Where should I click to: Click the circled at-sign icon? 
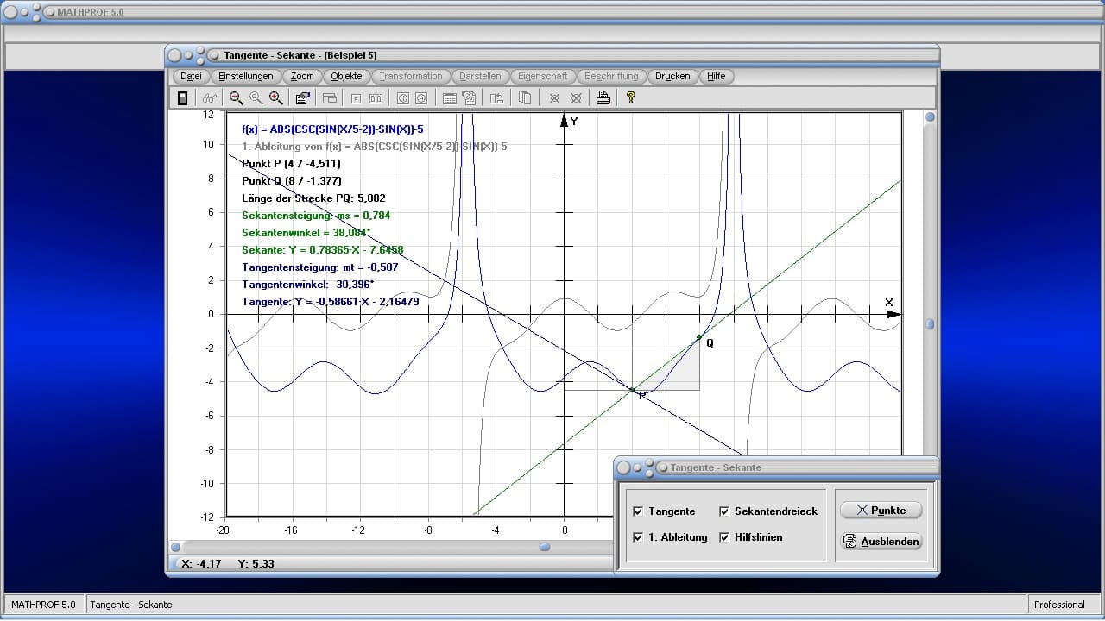[421, 98]
